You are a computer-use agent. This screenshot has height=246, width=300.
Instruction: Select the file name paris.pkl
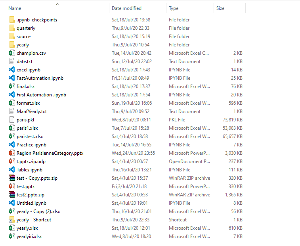pos(25,120)
